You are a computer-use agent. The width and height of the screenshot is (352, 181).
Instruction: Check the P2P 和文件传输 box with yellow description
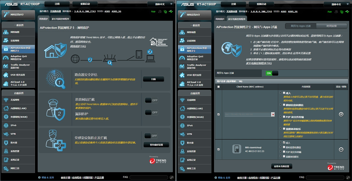(284, 117)
